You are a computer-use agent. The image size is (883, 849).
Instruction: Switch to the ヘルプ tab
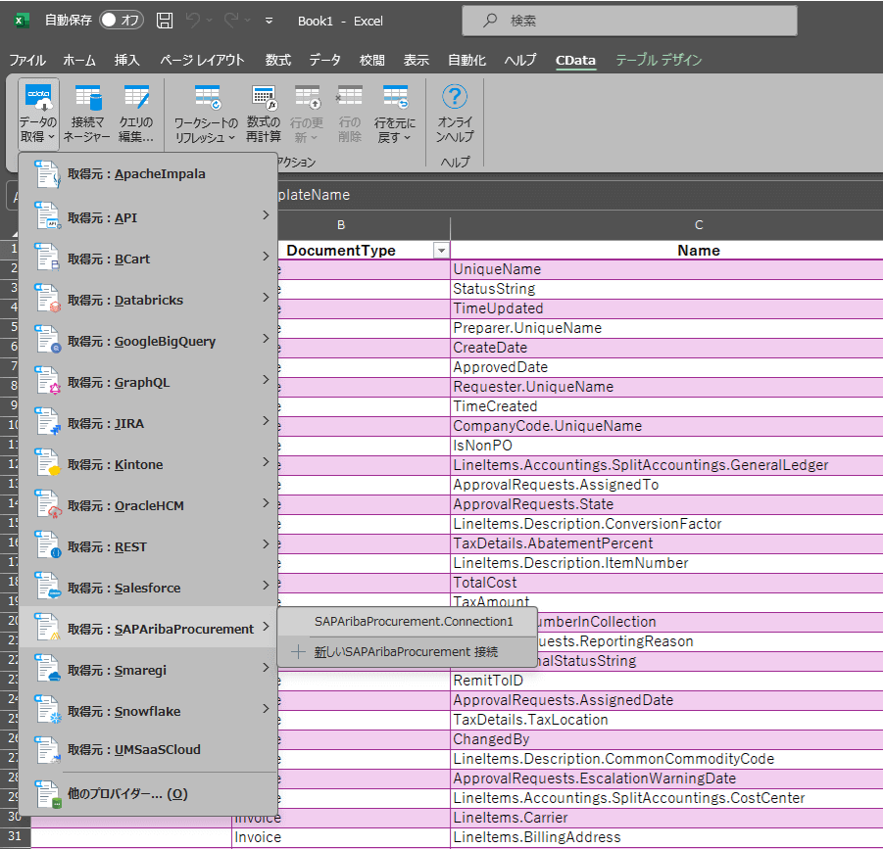[x=520, y=60]
